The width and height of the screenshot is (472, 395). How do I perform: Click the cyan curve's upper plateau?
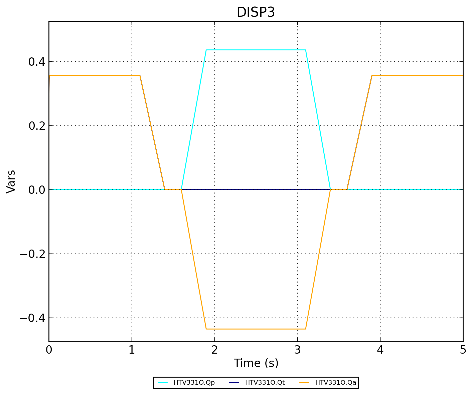coord(256,50)
